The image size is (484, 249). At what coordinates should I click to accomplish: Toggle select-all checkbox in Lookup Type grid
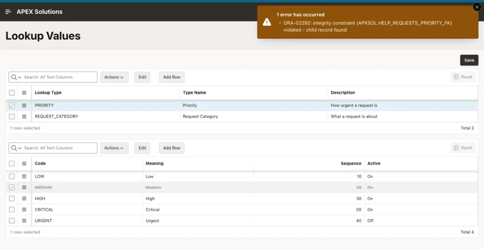click(12, 93)
